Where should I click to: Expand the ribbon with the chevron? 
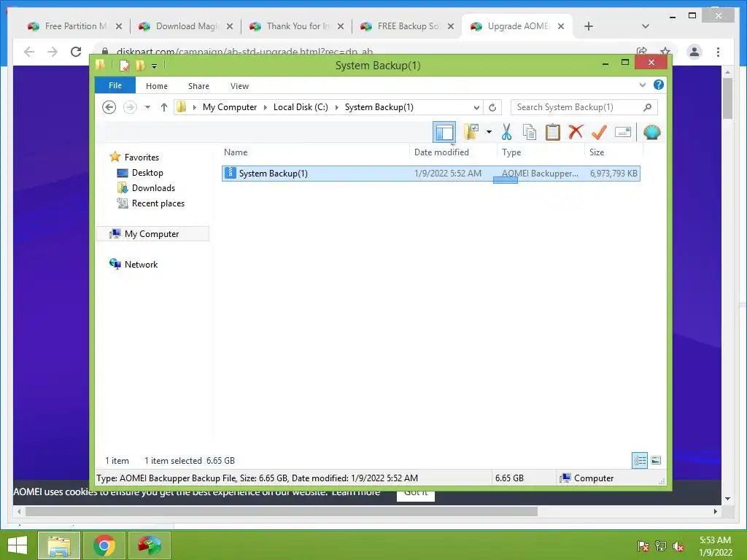click(x=642, y=85)
